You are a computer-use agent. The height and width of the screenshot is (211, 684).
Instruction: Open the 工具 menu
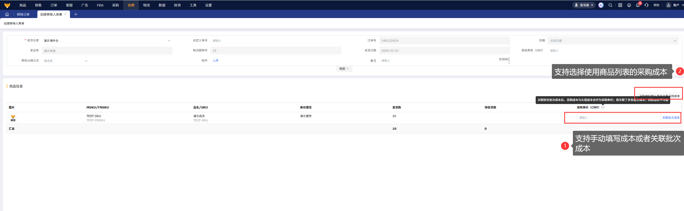tap(193, 5)
